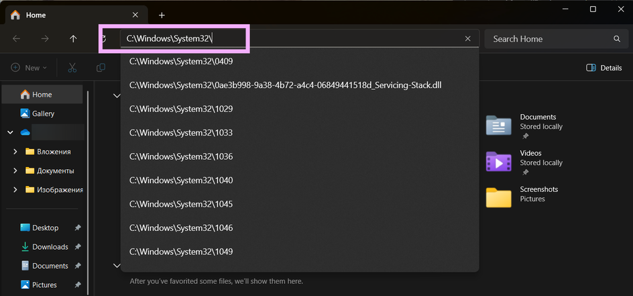Maximize the File Explorer window
Viewport: 633px width, 296px height.
coord(593,9)
